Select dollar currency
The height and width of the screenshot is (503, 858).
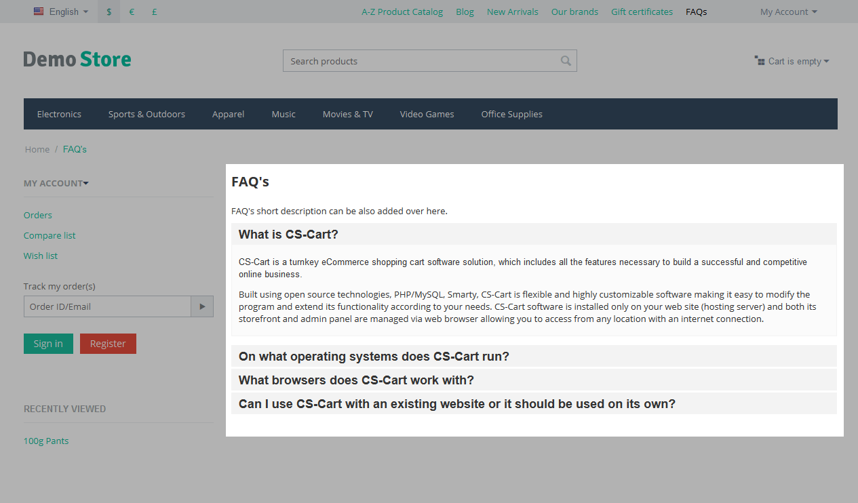click(x=109, y=12)
